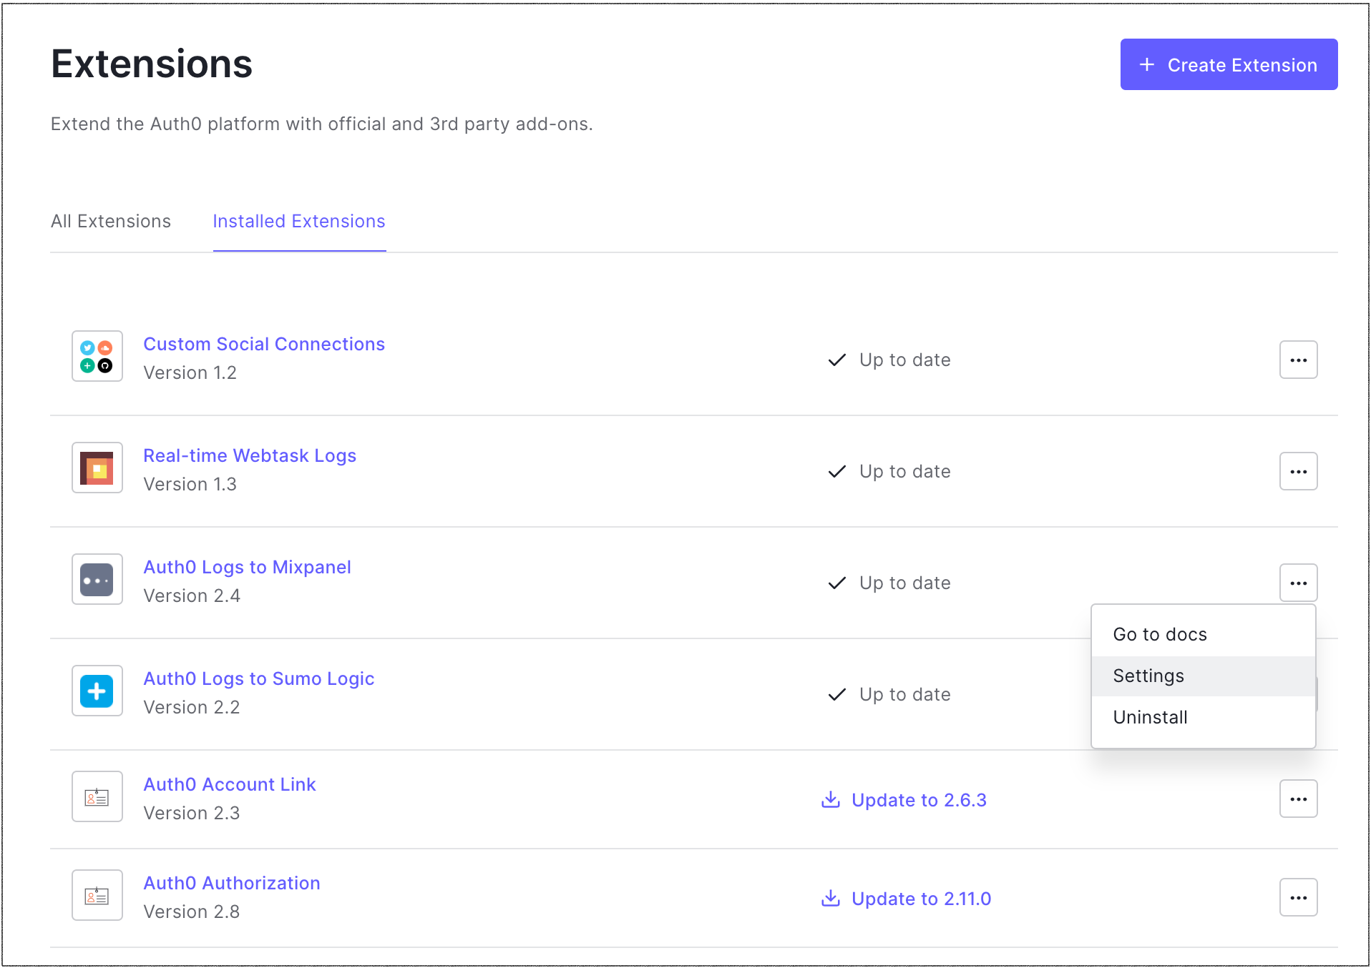Click the Version 2.3 text
The height and width of the screenshot is (968, 1371).
tap(192, 813)
